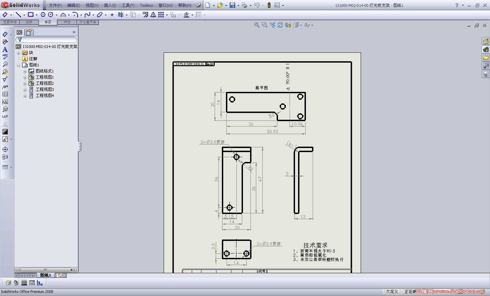Select the Offset Entities tool
The width and height of the screenshot is (490, 296).
(145, 15)
